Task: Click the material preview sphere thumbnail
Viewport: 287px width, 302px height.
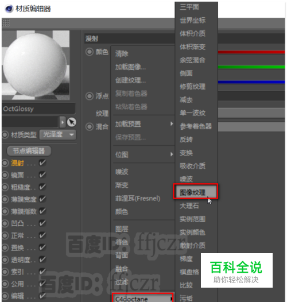Action: 36,65
